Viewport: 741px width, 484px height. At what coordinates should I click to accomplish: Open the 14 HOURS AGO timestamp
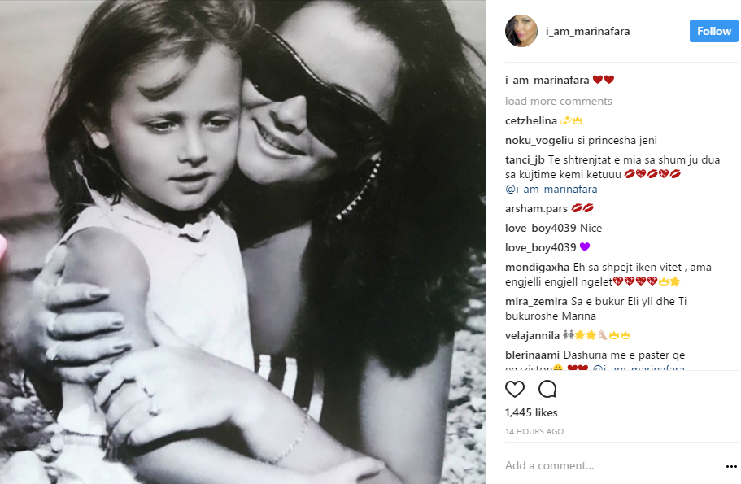point(534,432)
